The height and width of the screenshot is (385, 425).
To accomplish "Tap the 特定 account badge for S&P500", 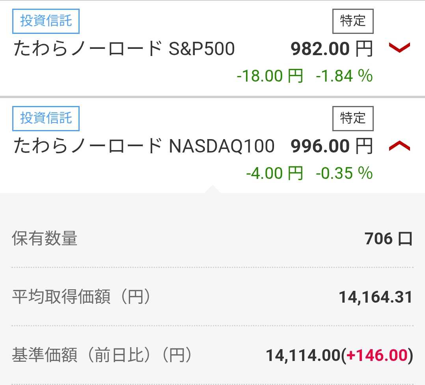I will (x=353, y=21).
